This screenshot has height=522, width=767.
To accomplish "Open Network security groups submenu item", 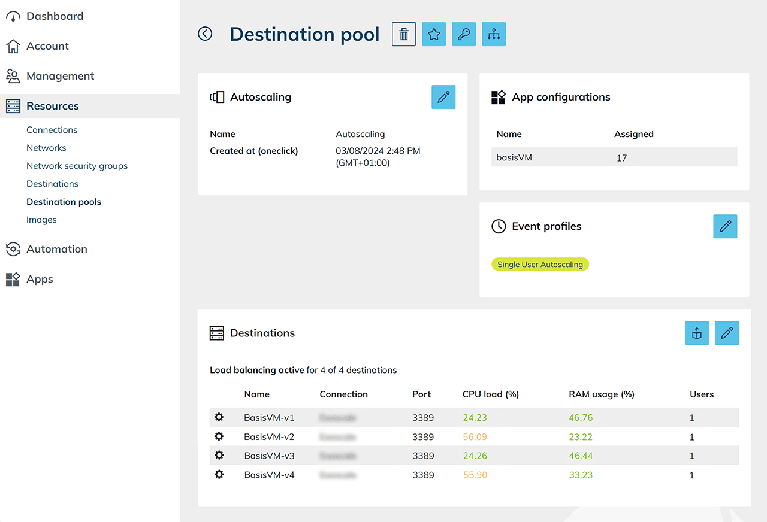I will [77, 166].
